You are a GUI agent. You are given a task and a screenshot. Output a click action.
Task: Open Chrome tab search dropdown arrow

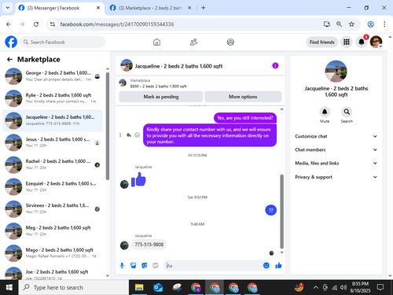click(x=8, y=8)
